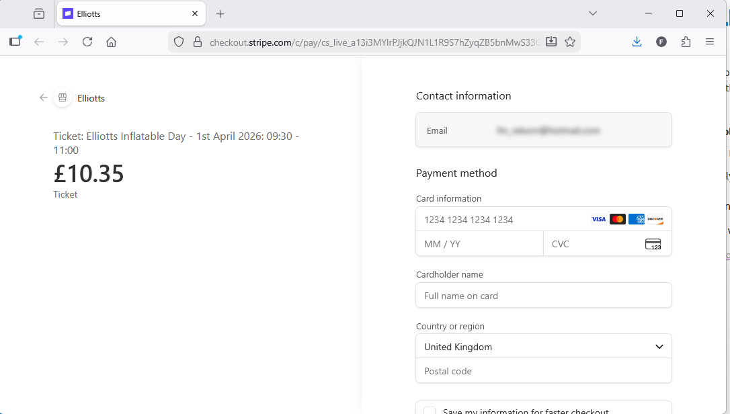
Task: Tick the Save my information checkbox
Action: 430,411
